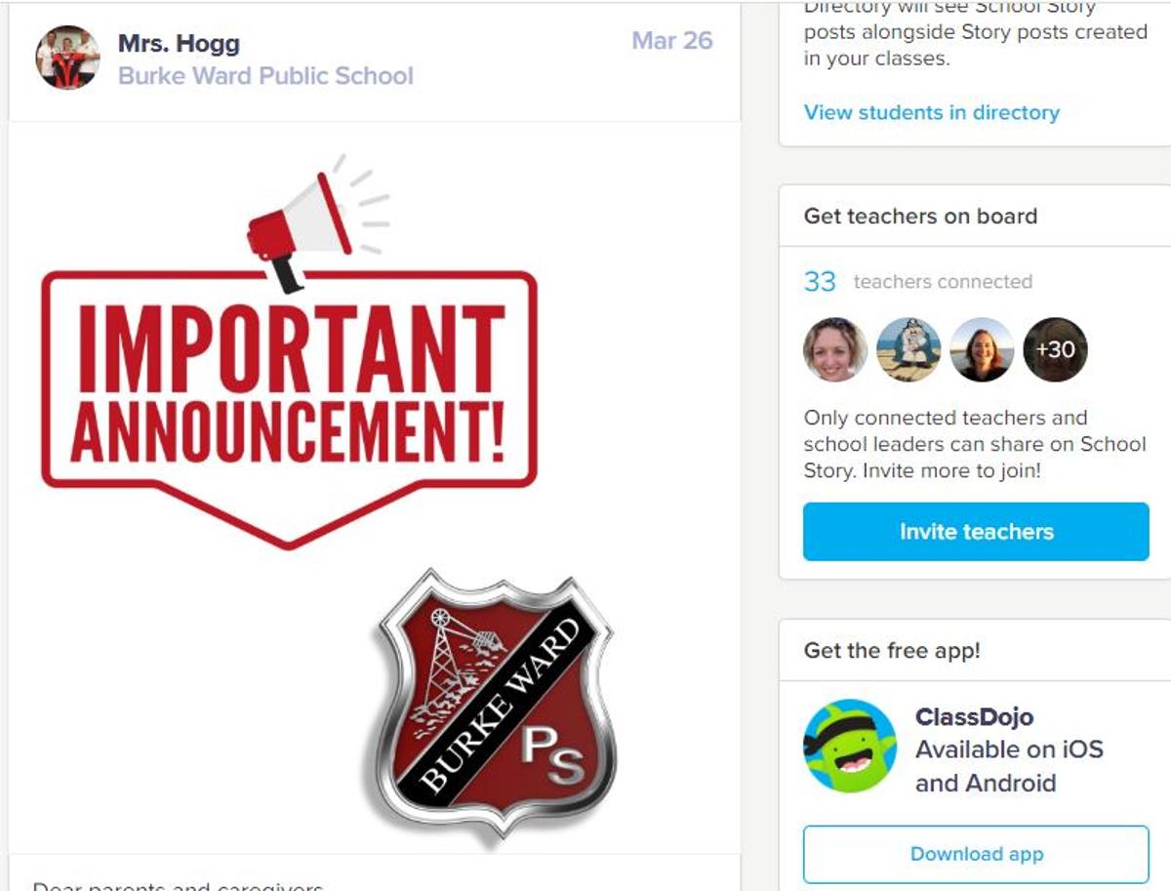
Task: Click the Dear parents and caregivers text
Action: coord(178,885)
